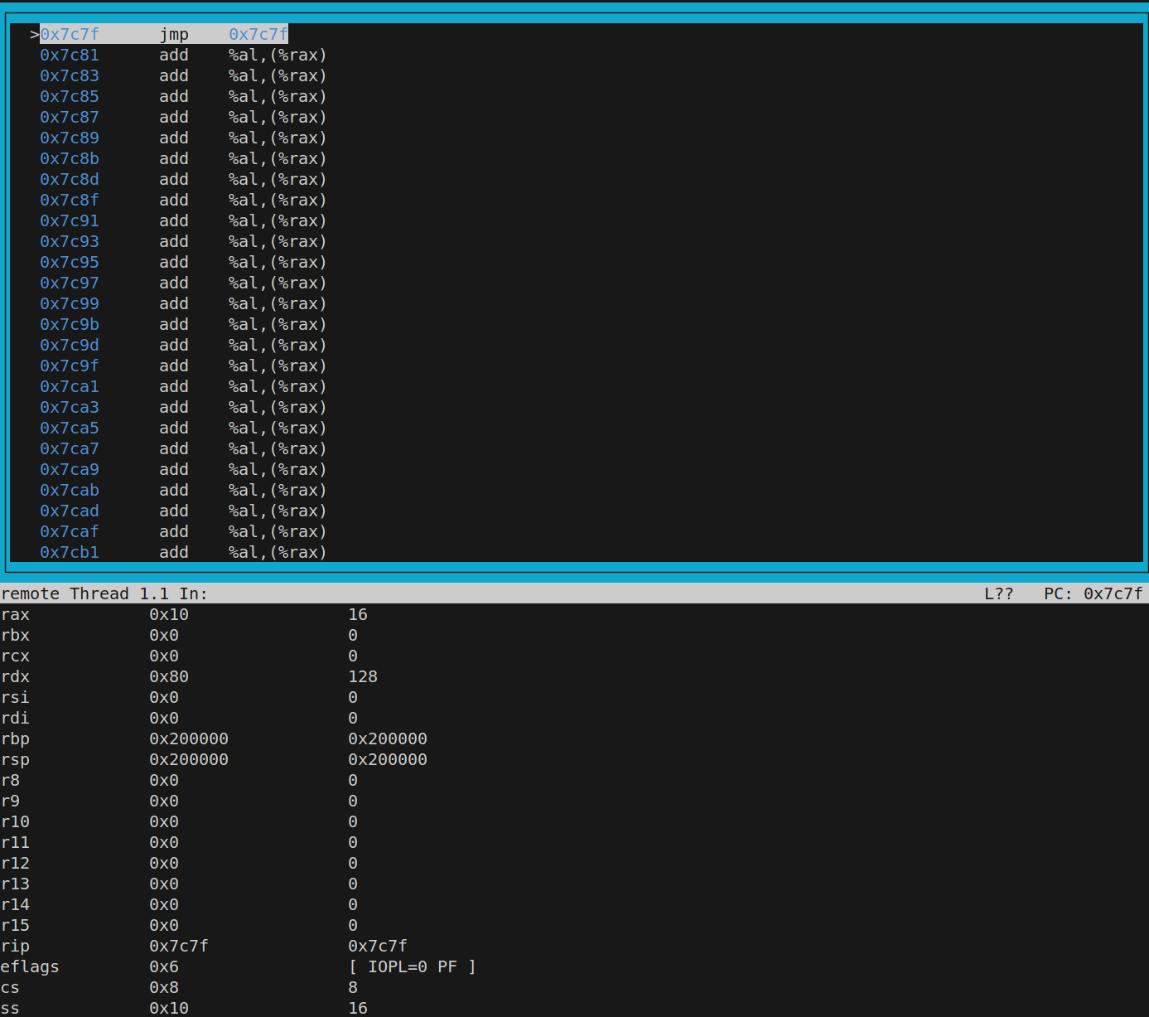This screenshot has width=1149, height=1017.
Task: Click the 'remote Thread 1.1 In:' status text
Action: click(x=104, y=593)
